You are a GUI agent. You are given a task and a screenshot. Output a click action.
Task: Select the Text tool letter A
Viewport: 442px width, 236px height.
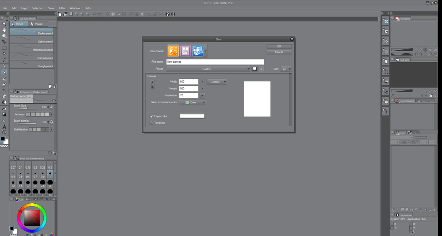[x=4, y=126]
